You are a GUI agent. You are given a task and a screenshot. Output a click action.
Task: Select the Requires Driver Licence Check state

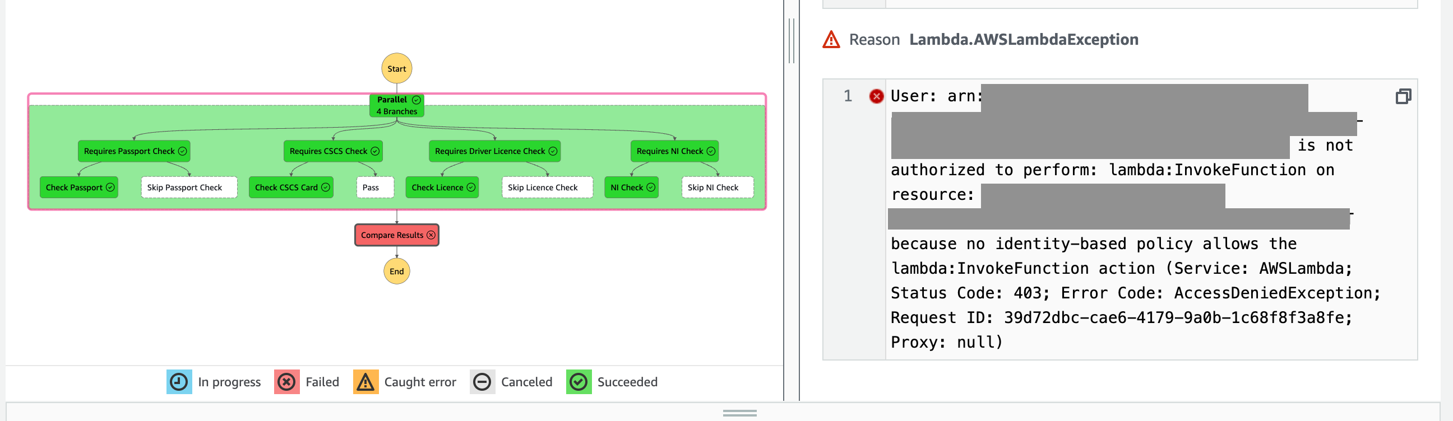coord(494,151)
